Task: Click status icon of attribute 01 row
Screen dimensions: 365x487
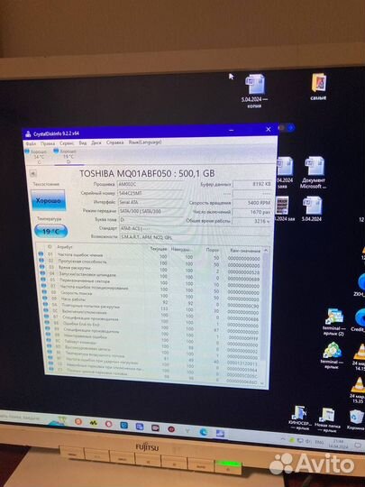Action: point(41,254)
